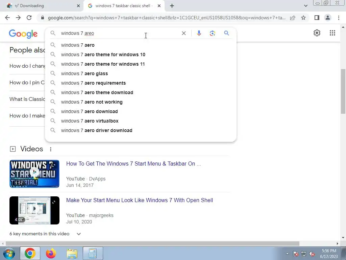Open the tab search dropdown arrow

coord(305,6)
